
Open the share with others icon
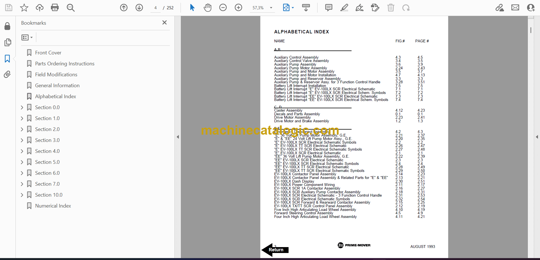[531, 8]
